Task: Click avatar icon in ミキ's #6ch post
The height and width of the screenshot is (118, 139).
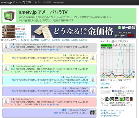Action: point(93,90)
